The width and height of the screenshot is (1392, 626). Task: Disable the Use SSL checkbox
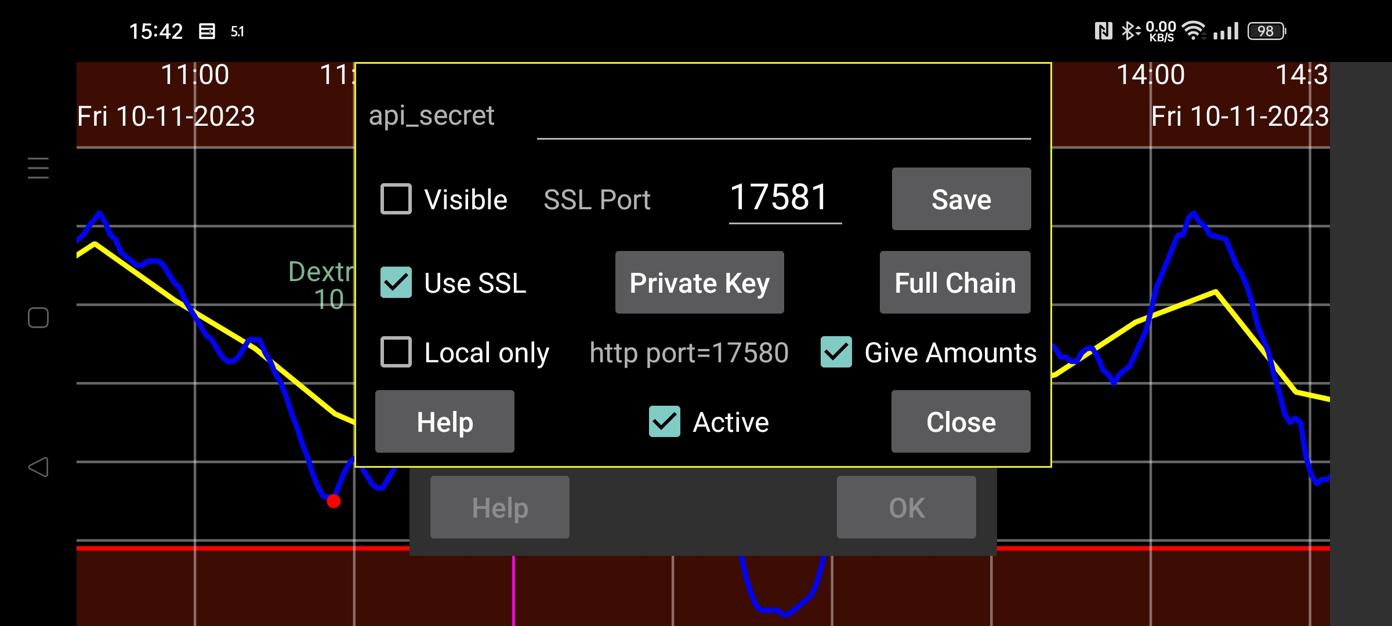[397, 282]
